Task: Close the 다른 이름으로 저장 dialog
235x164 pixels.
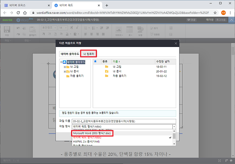Action: [x=176, y=43]
